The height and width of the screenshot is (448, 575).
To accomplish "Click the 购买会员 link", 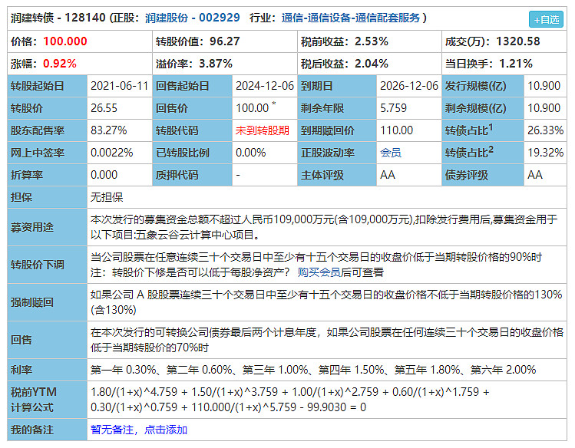I will (319, 272).
